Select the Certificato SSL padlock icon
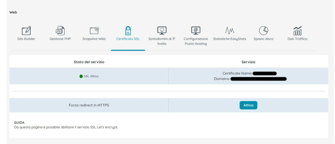Viewport: 335px width, 144px height. click(x=128, y=30)
